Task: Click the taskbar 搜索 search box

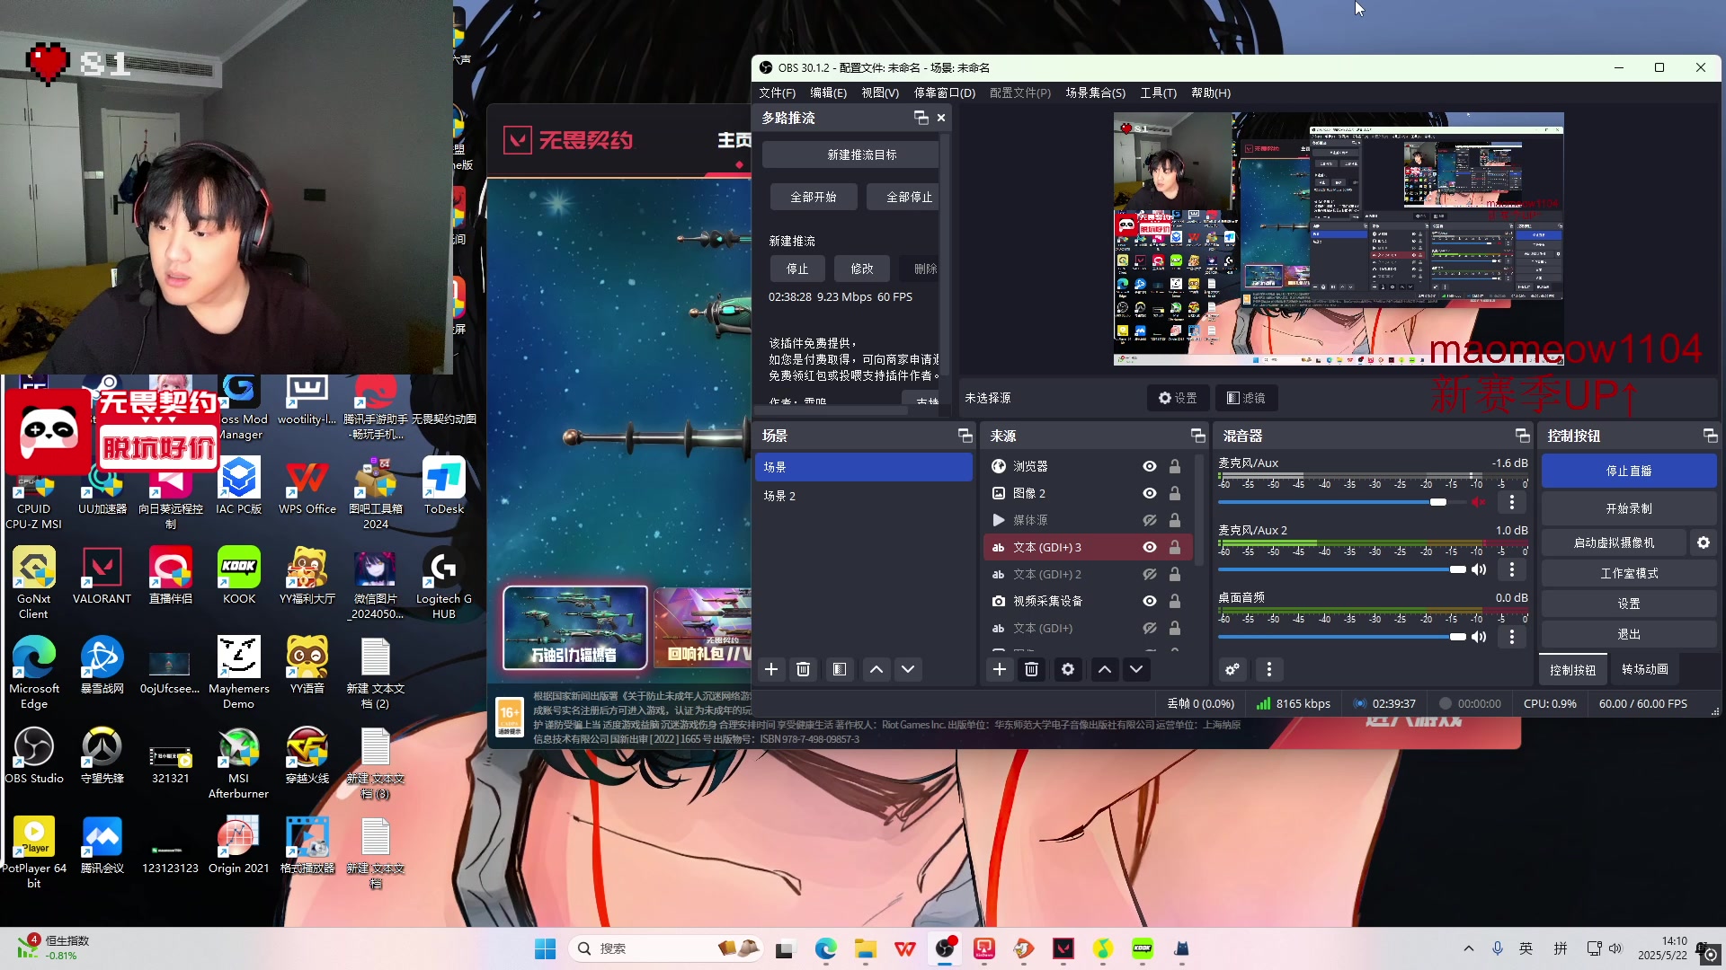Action: 667,948
